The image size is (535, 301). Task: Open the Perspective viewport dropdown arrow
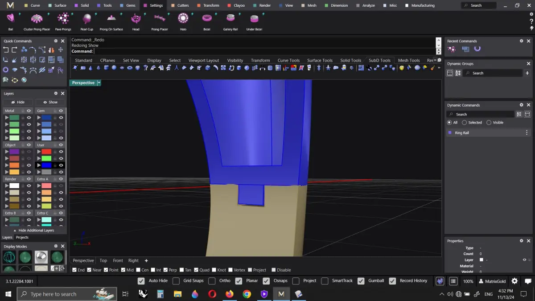[x=99, y=83]
